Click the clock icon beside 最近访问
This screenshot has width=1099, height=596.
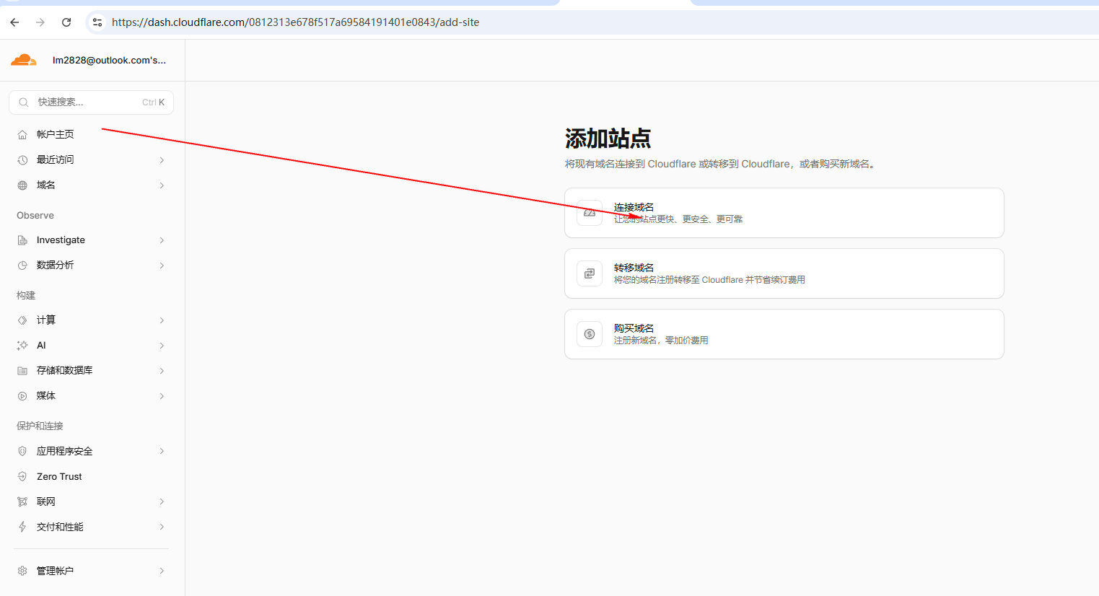(22, 160)
